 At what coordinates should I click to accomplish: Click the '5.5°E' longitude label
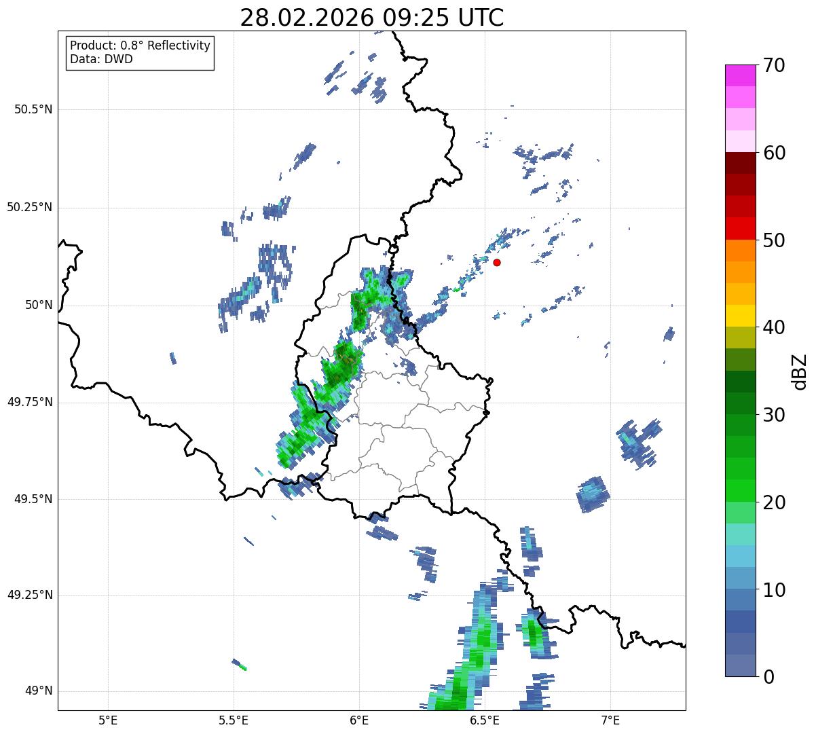pos(234,720)
